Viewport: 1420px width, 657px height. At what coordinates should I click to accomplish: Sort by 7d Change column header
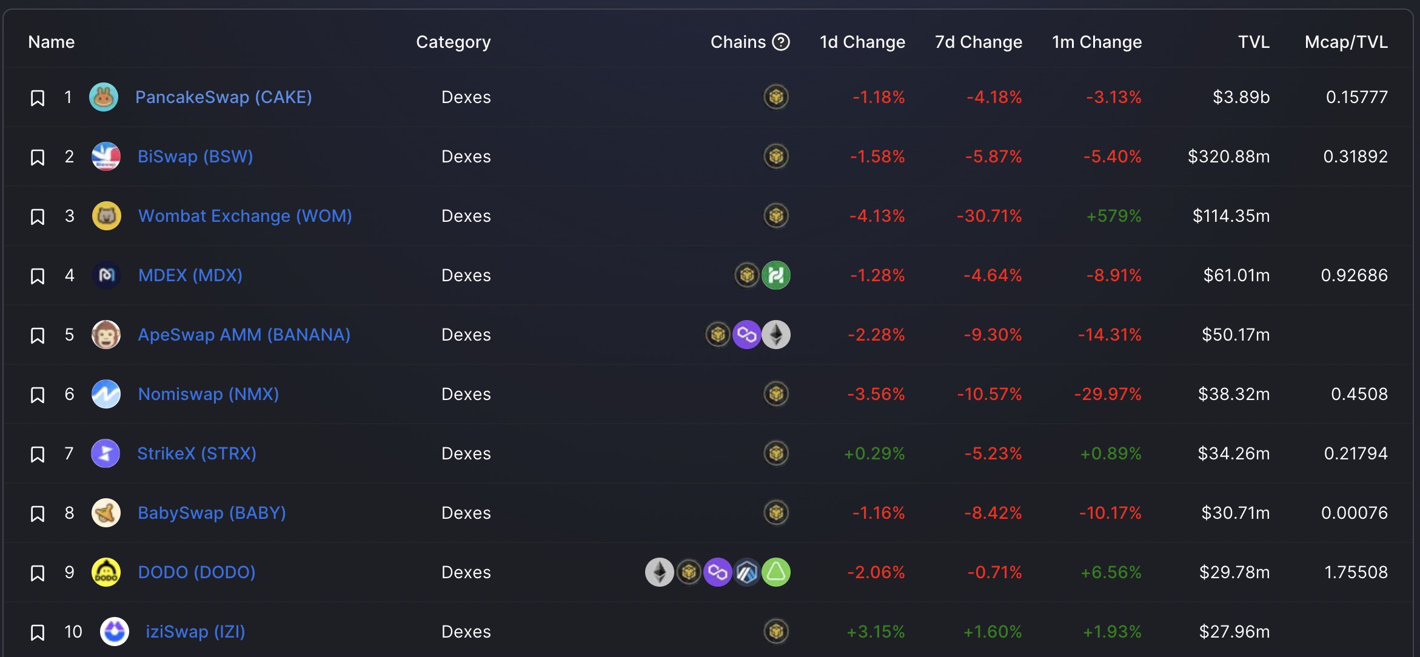[x=979, y=42]
